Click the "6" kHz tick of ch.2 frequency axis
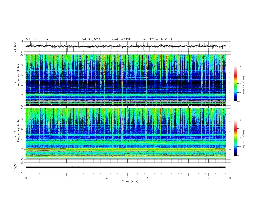Viewport: 258px width, 200px height. pyautogui.click(x=22, y=129)
